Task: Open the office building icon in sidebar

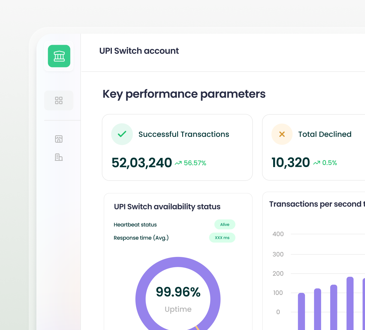Action: tap(59, 157)
